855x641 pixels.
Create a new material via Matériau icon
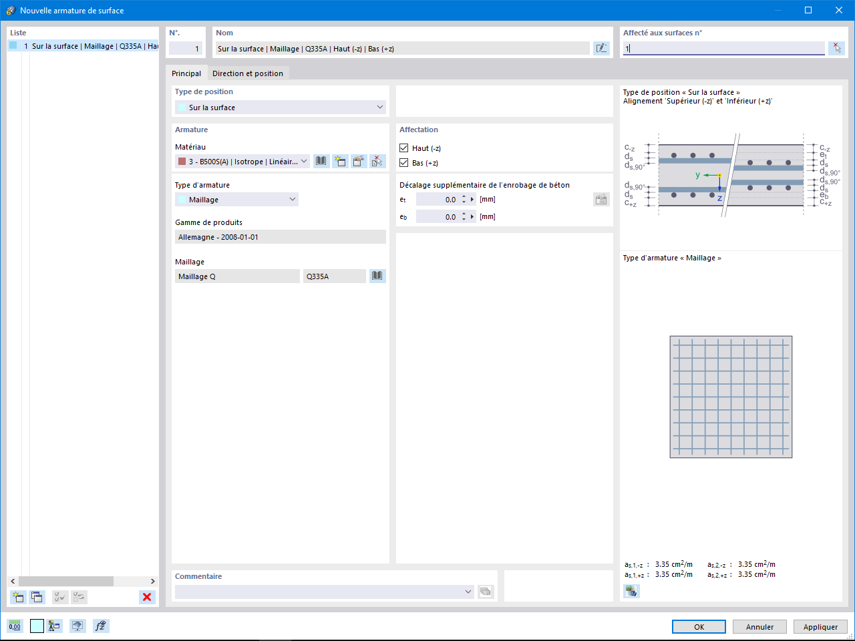(x=340, y=161)
